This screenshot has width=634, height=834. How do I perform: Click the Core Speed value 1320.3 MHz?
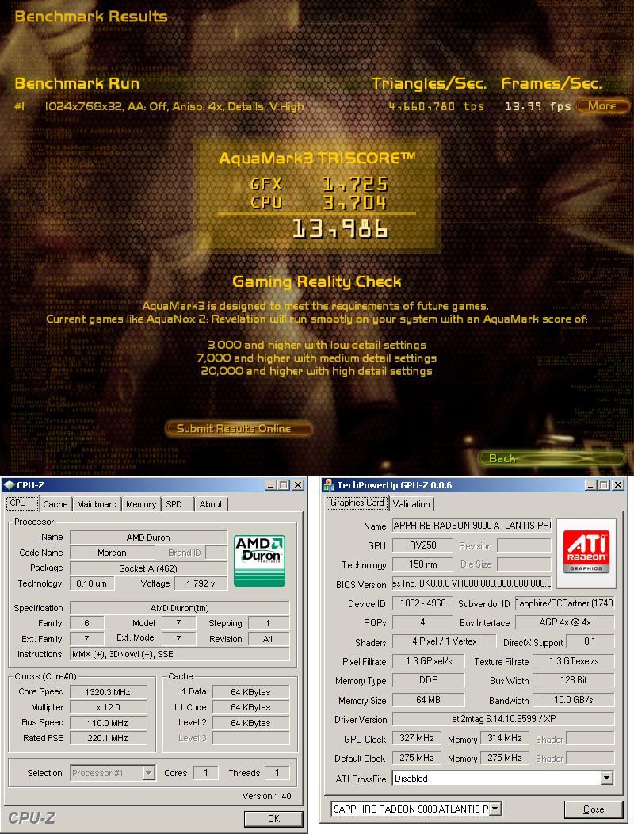(x=108, y=692)
